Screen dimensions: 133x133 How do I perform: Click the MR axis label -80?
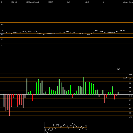click(x=130, y=113)
